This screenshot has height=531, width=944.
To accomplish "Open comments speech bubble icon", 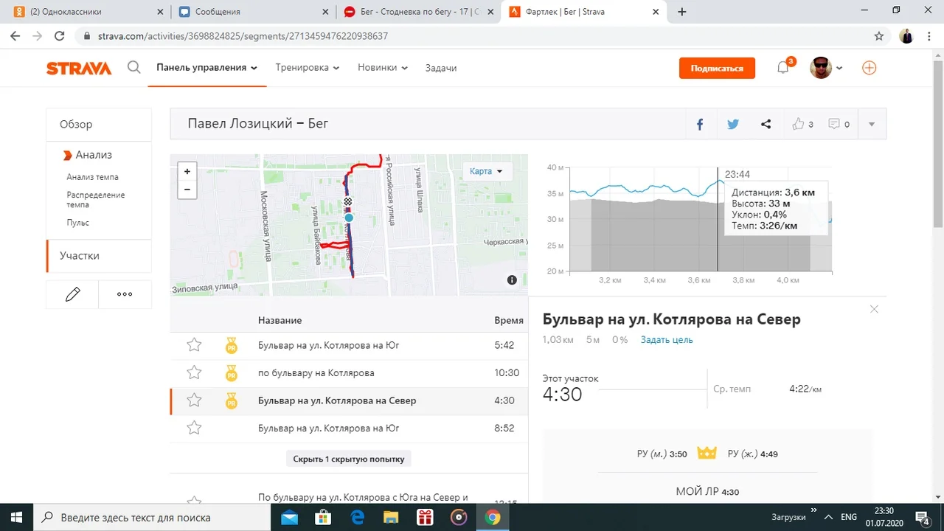I will [834, 124].
